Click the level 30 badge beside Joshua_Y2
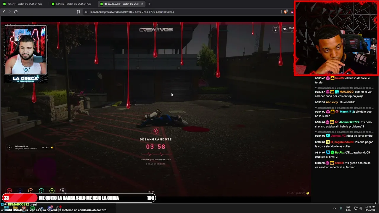 point(328,135)
